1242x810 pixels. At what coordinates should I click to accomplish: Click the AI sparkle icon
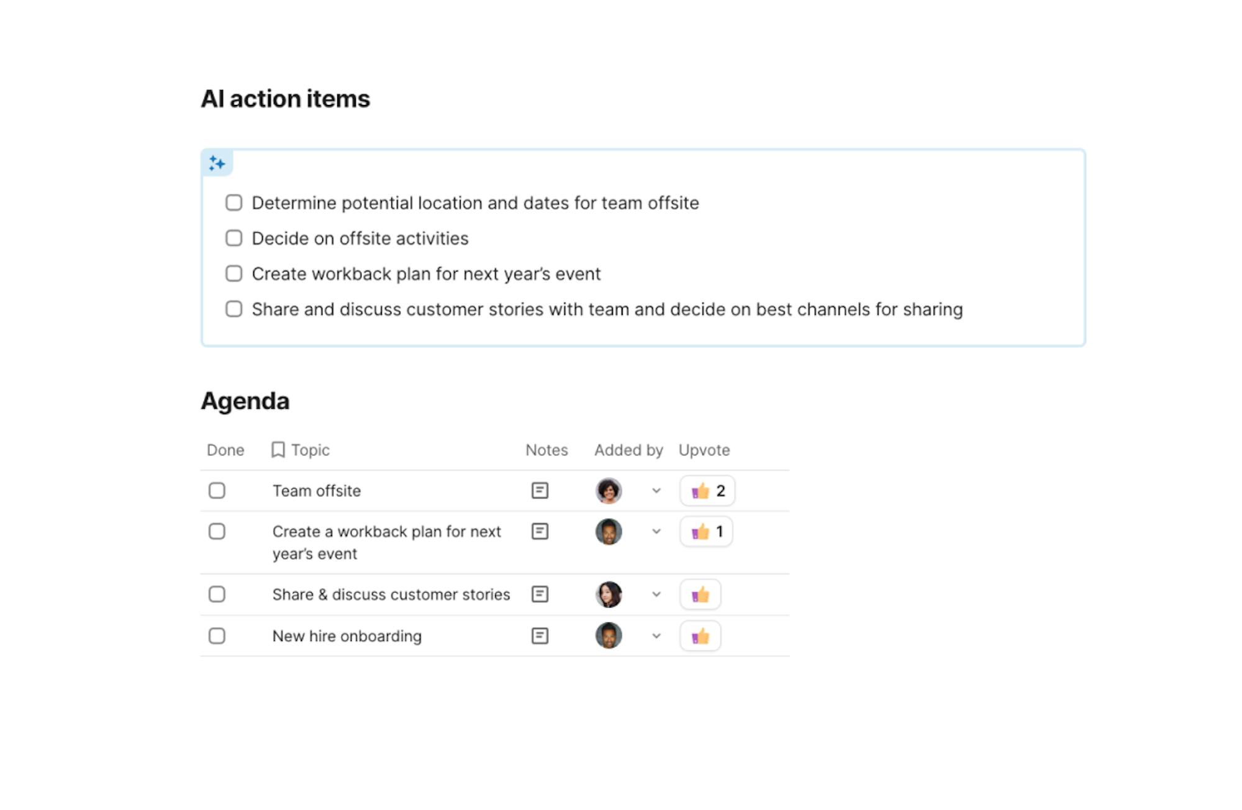click(217, 163)
